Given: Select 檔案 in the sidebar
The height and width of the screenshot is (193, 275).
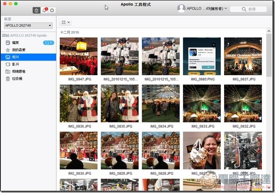Looking at the screenshot, I should pyautogui.click(x=28, y=42).
